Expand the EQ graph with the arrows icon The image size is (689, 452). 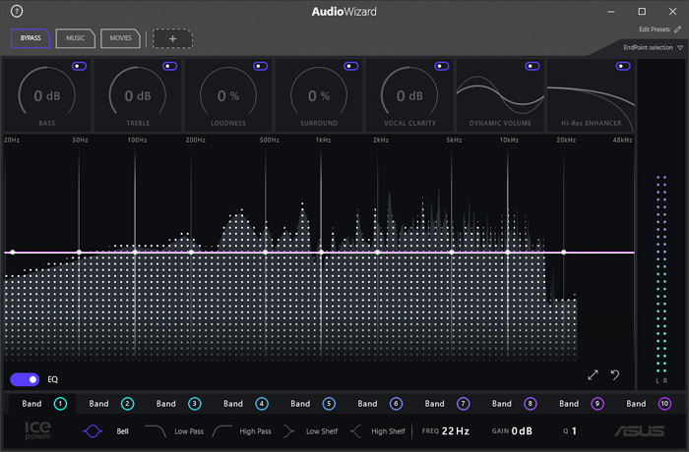(593, 374)
